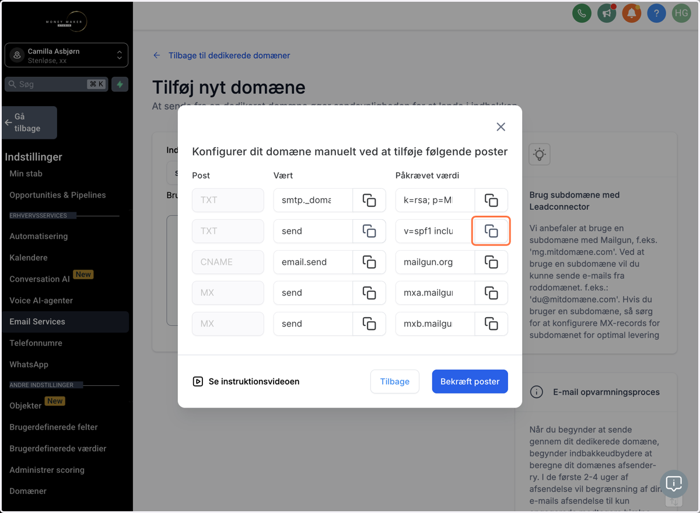700x513 pixels.
Task: Copy the k=rsa required value
Action: click(491, 200)
